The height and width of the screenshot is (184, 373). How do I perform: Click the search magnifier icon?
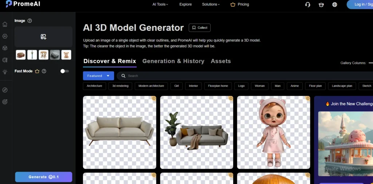coord(123,76)
